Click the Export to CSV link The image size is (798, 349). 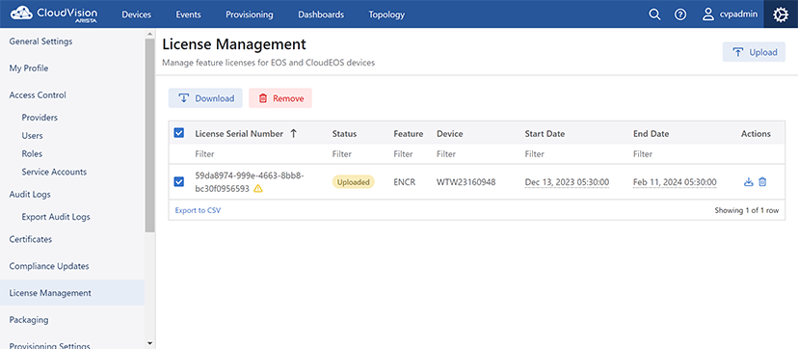point(198,210)
